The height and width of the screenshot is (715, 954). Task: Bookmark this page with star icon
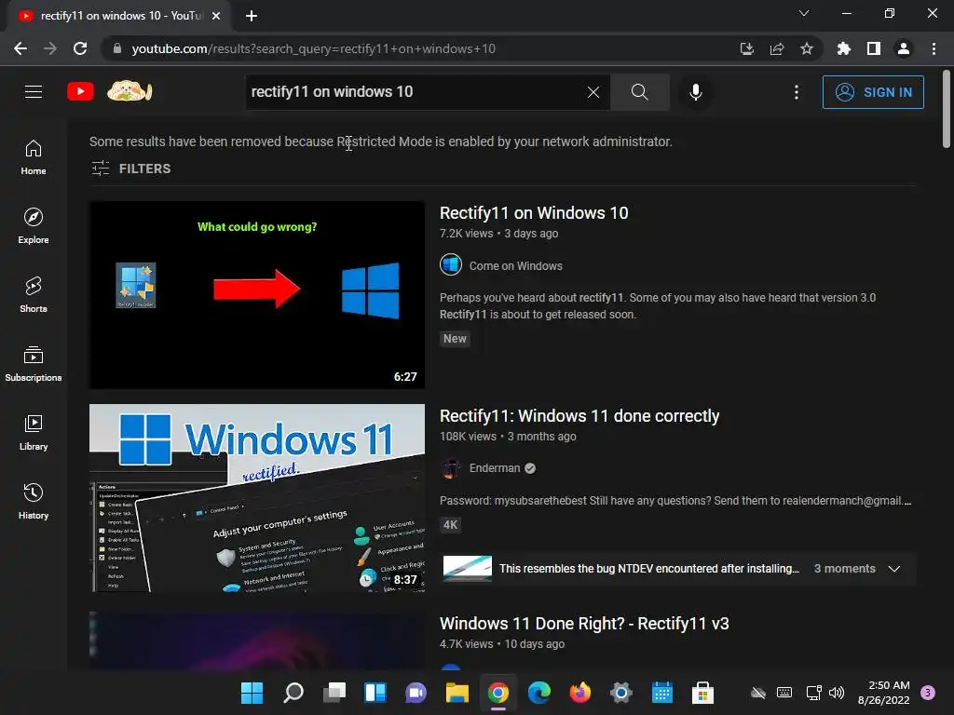coord(807,48)
